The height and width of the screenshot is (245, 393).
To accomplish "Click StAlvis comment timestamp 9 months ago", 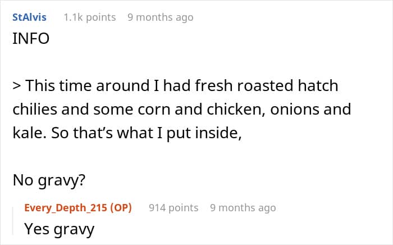I will (161, 17).
